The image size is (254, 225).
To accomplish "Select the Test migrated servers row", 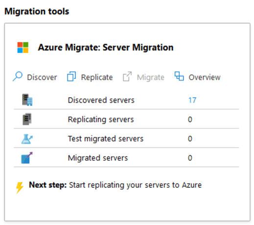I will point(126,139).
